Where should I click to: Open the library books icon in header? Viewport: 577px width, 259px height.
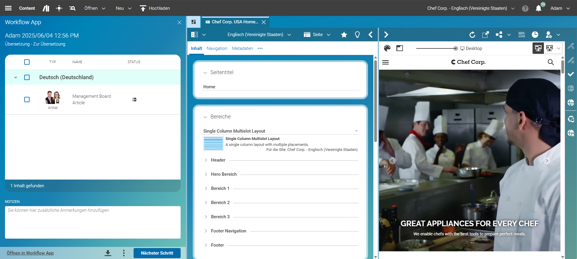[x=46, y=8]
